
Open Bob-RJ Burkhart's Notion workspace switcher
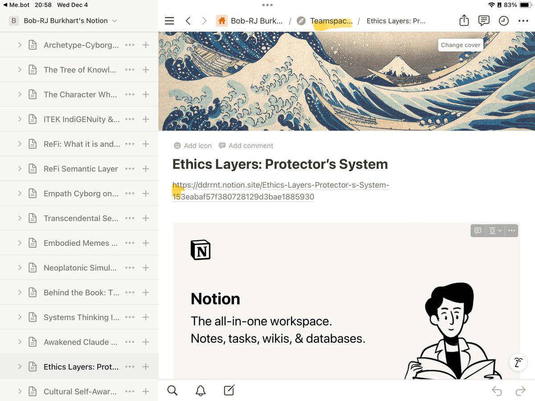(x=63, y=20)
